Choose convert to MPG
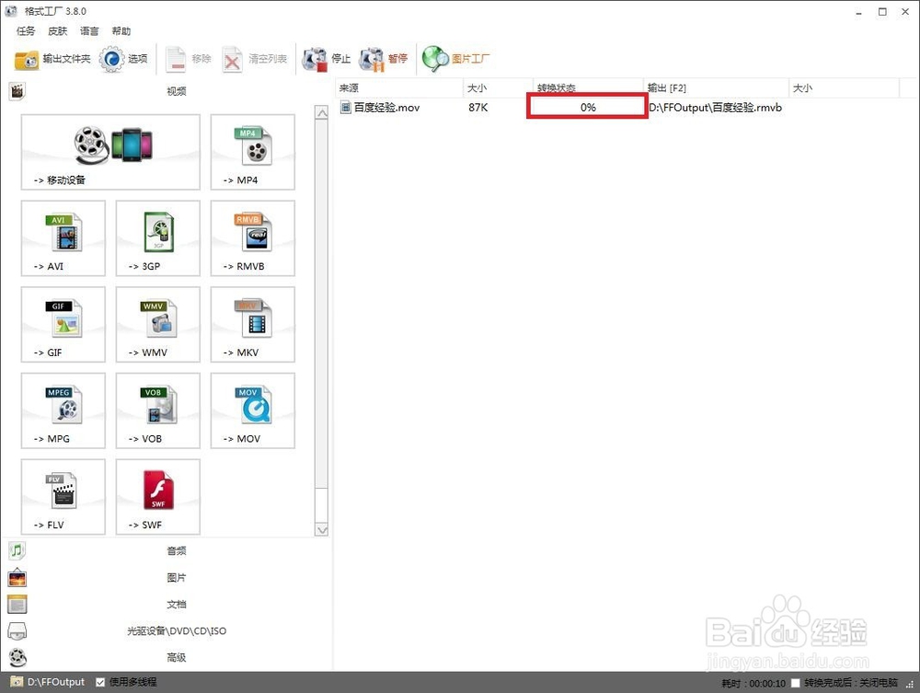 coord(63,410)
